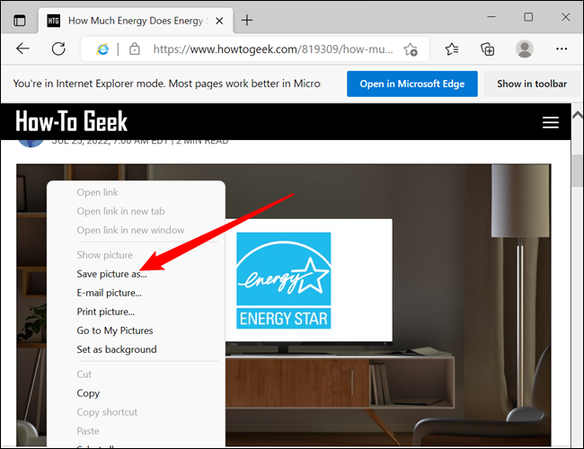Click the howtogeek.com URL address field
584x449 pixels.
pos(273,49)
